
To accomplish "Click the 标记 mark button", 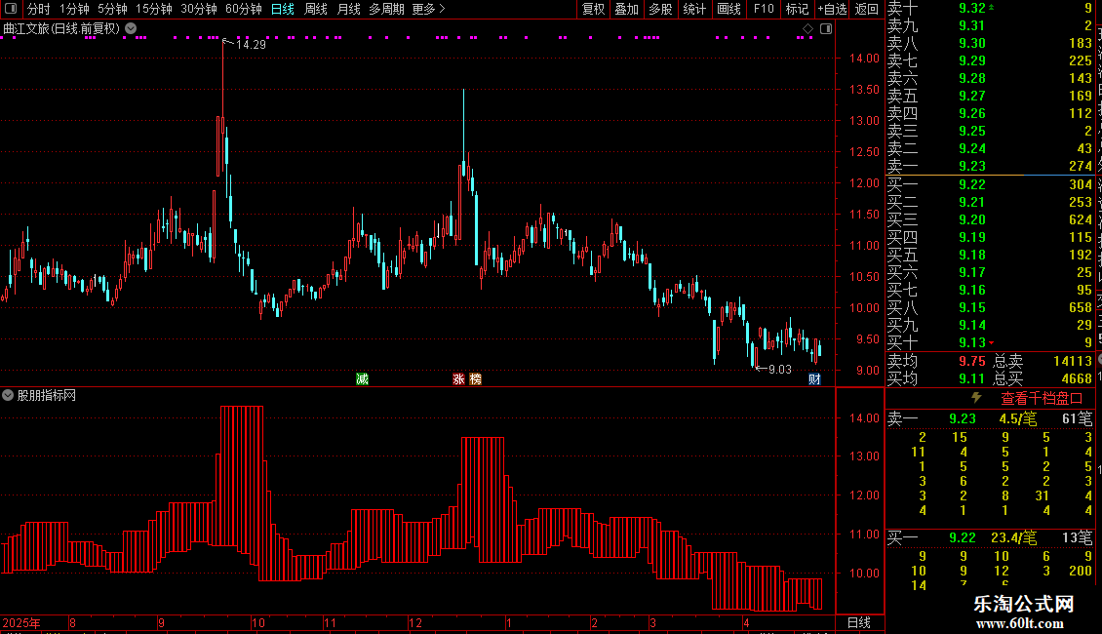I will coord(797,9).
